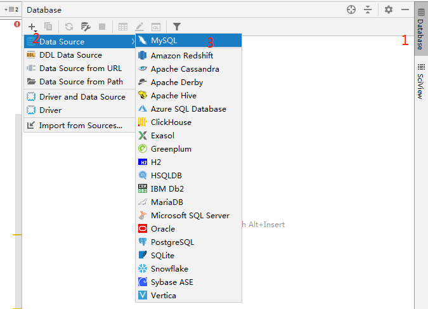This screenshot has width=428, height=309.
Task: Select PostgreSQL
Action: (x=188, y=242)
